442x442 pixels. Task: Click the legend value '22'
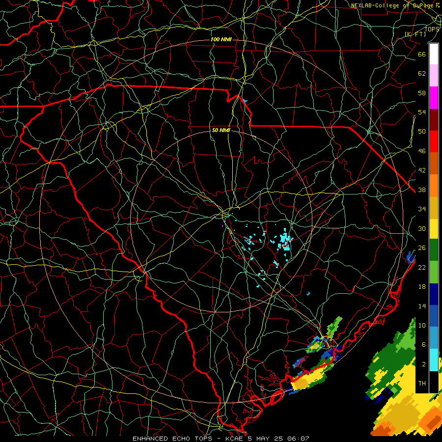click(x=422, y=267)
